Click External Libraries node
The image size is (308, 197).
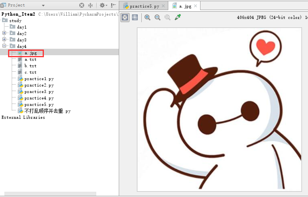point(23,117)
